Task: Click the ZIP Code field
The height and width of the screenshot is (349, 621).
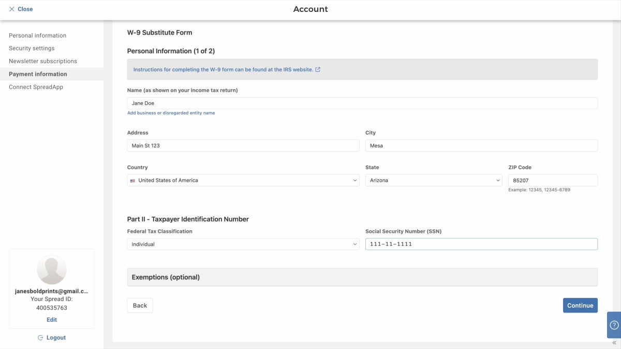Action: point(553,180)
